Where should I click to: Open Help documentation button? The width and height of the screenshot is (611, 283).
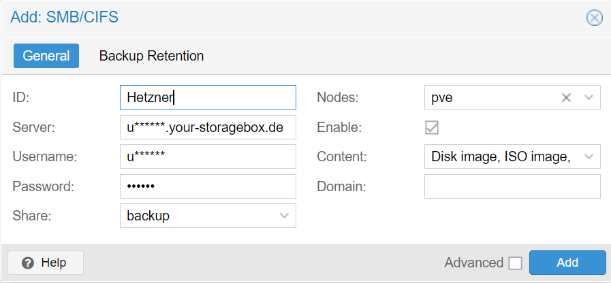[46, 263]
